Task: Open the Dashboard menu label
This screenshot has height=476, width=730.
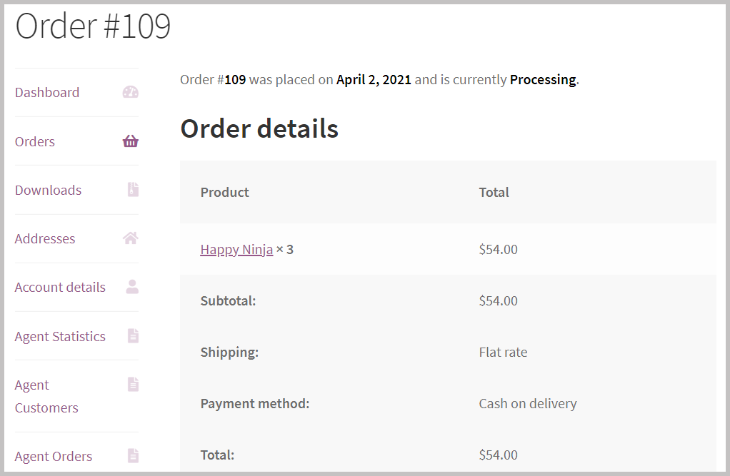Action: pos(47,93)
